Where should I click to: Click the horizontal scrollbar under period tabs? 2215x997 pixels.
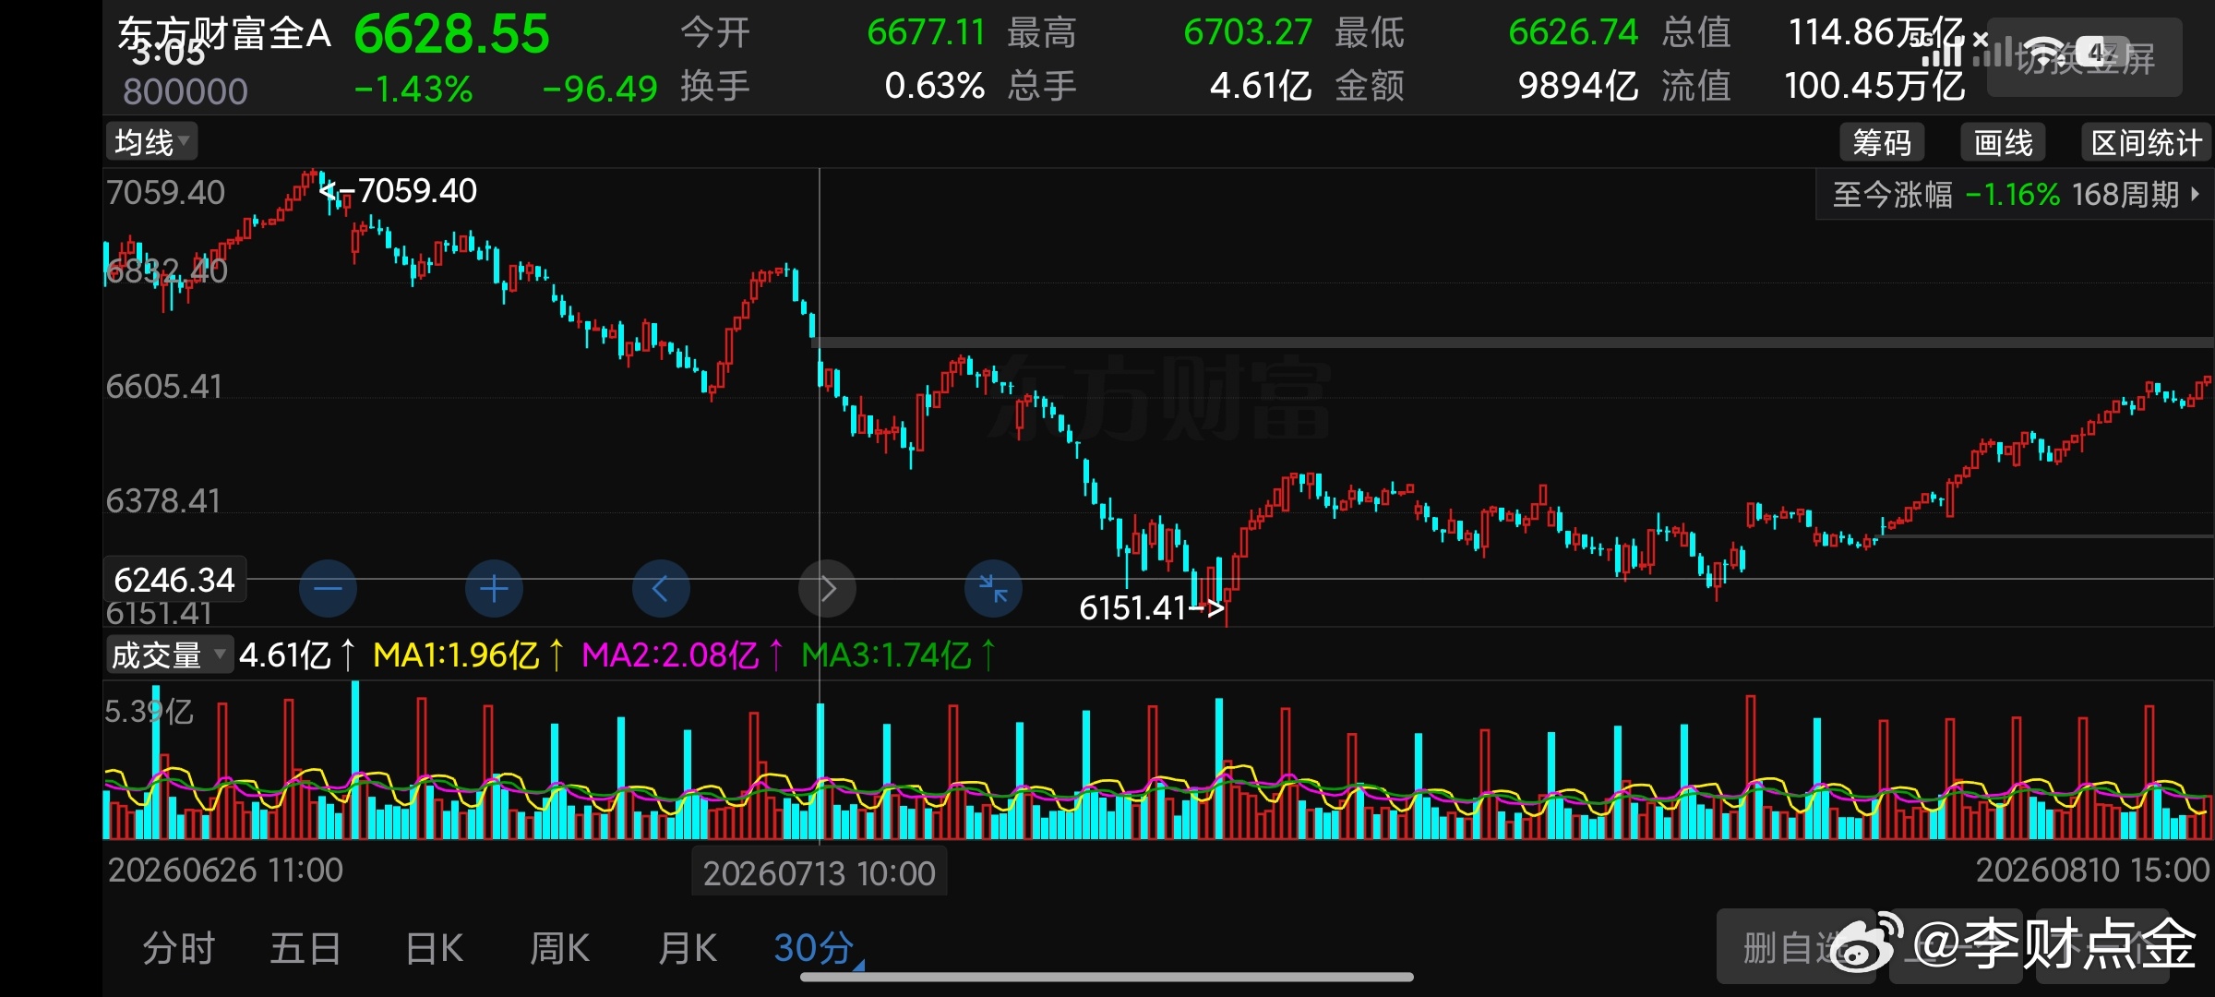click(1107, 977)
